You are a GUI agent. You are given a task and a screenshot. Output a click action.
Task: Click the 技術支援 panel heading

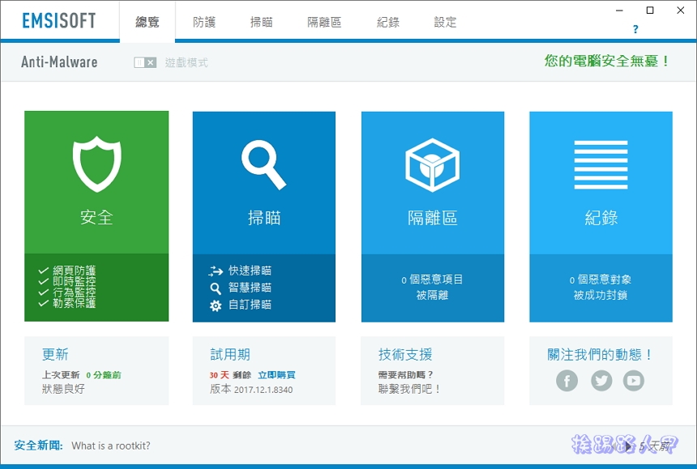(x=405, y=355)
